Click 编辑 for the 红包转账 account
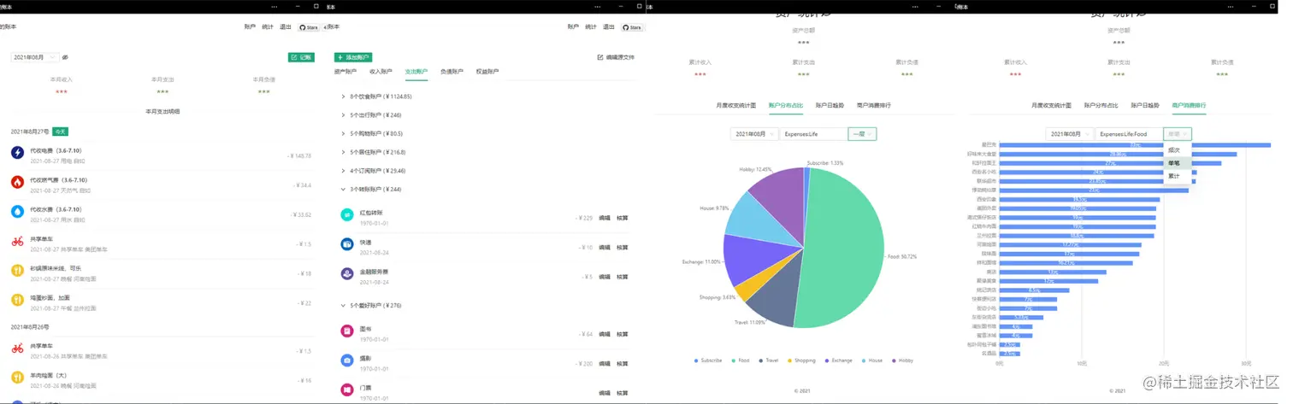 tap(605, 218)
